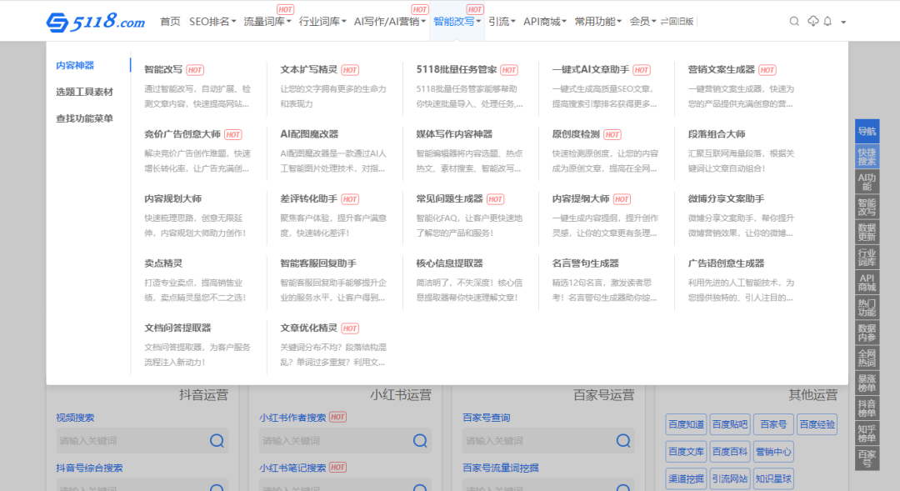The height and width of the screenshot is (491, 900).
Task: Click the 热门功能 button in right sidebar
Action: pos(867,308)
